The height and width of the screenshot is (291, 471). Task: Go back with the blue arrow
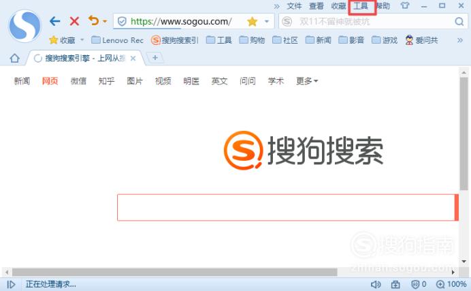pos(54,21)
